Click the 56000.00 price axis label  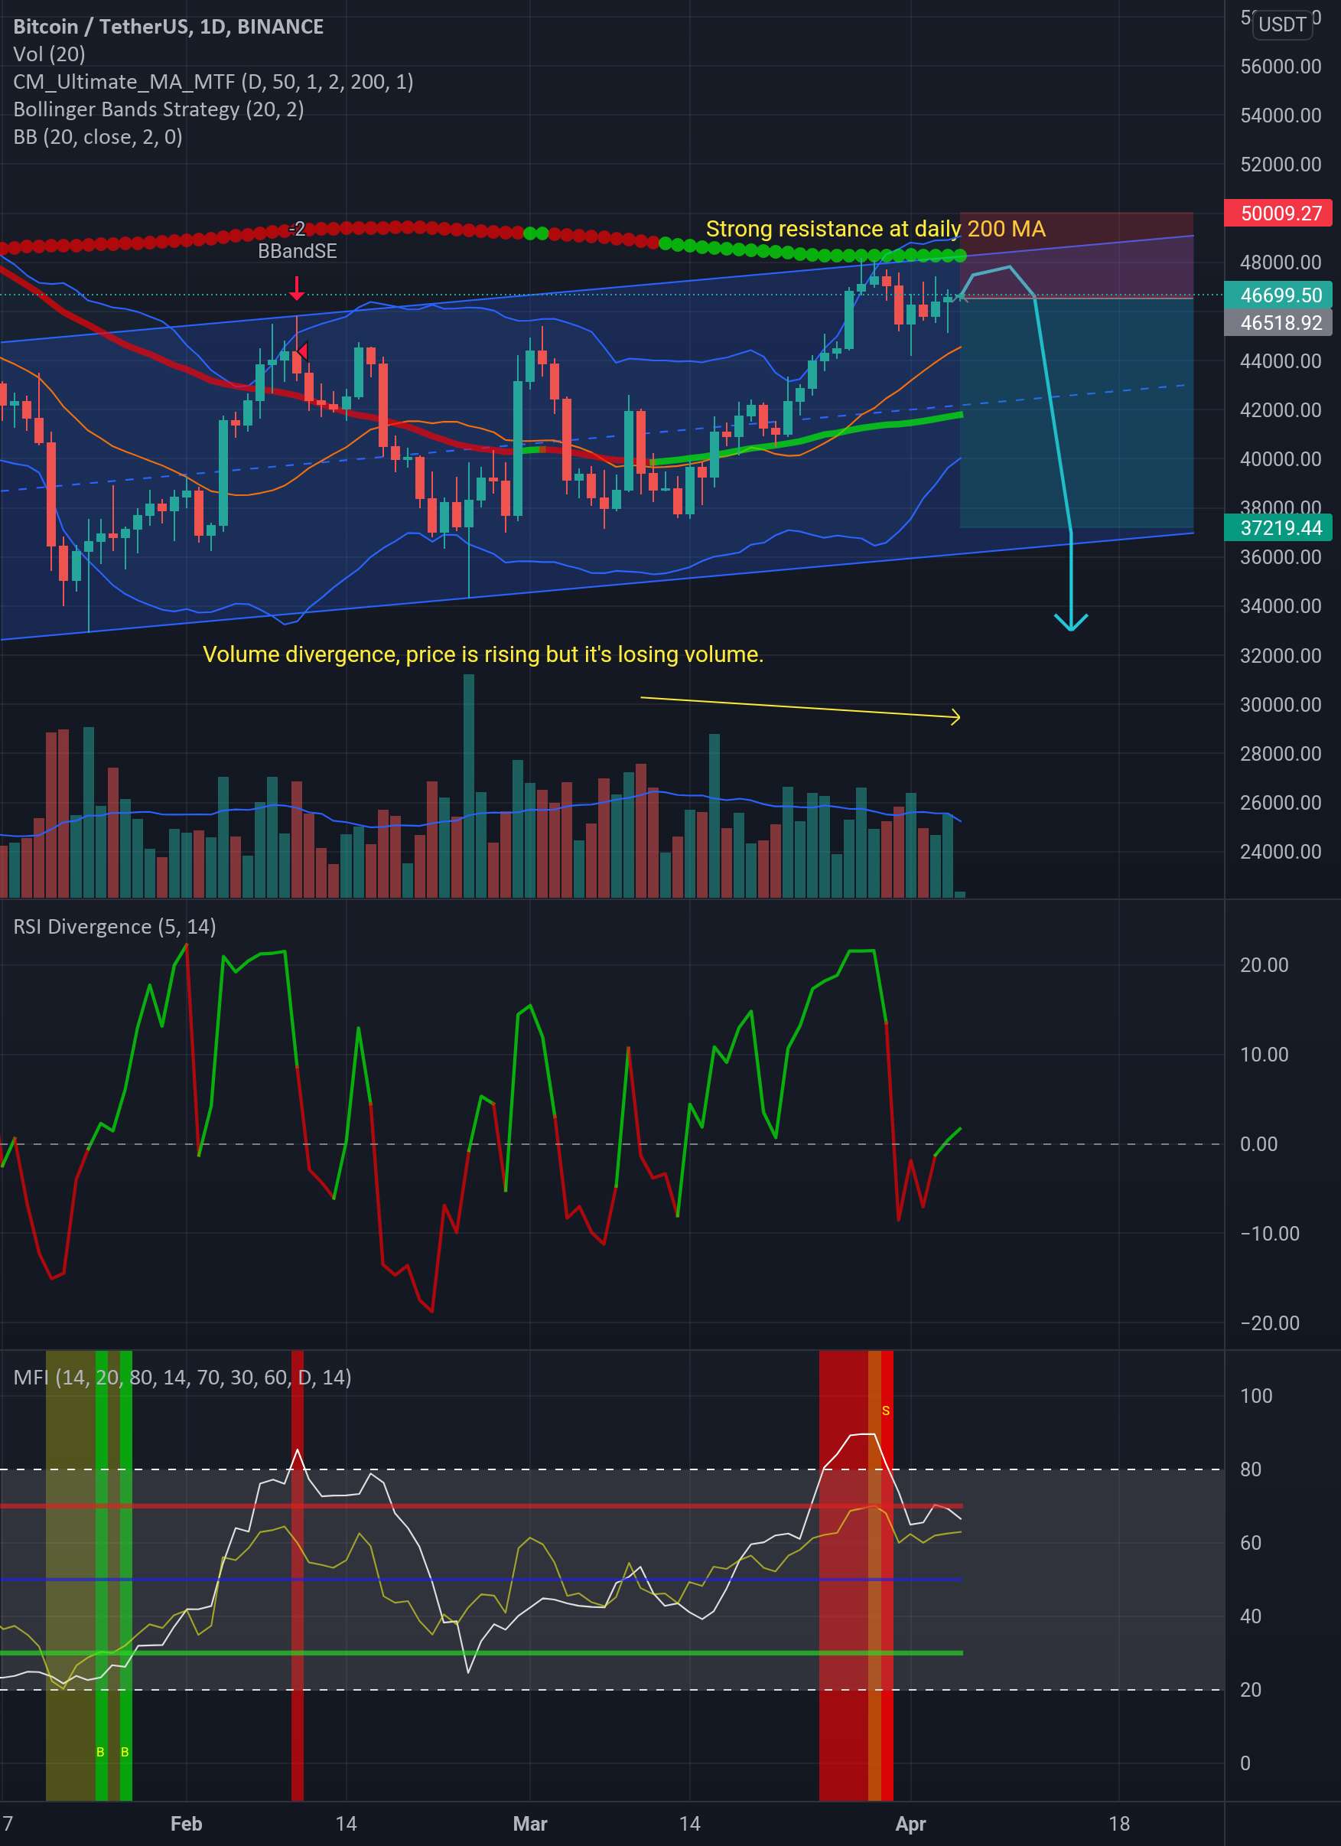coord(1281,67)
